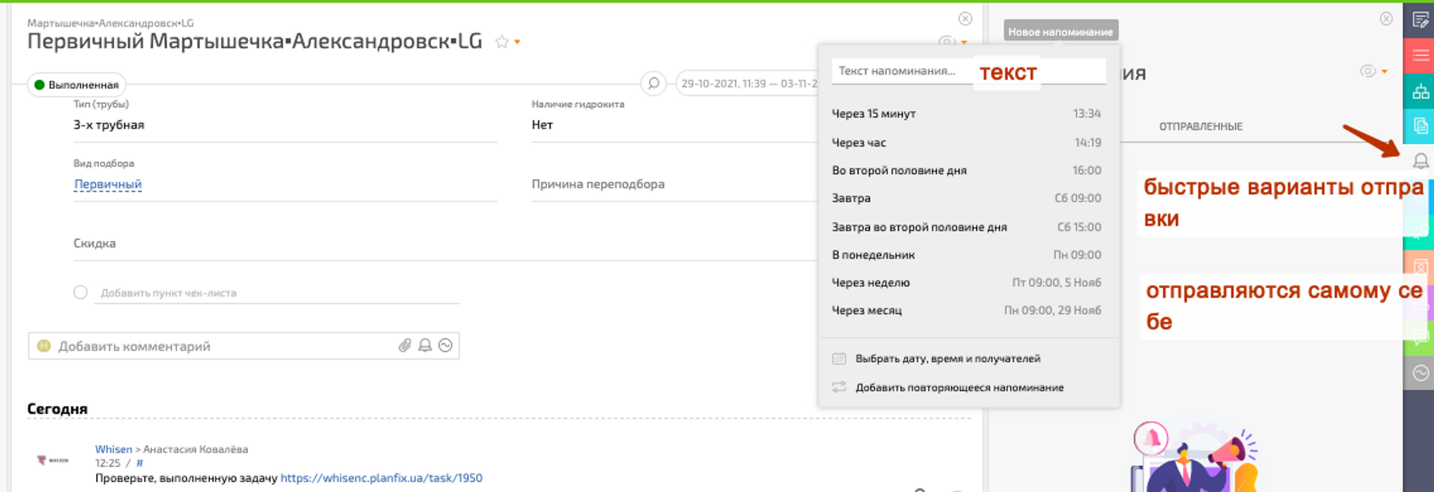Tick the checklist item circle checkbox
The image size is (1434, 492).
click(x=80, y=292)
